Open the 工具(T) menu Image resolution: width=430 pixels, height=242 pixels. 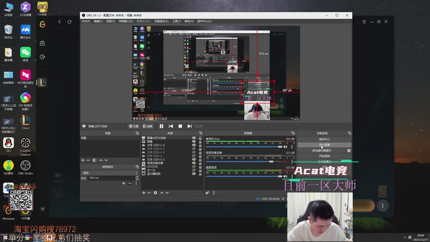pos(176,22)
